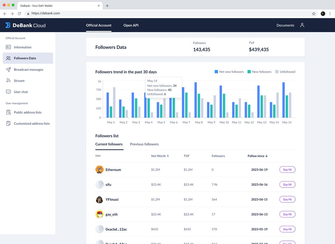Image resolution: width=335 pixels, height=244 pixels.
Task: Select the Current followers tab
Action: 109,144
